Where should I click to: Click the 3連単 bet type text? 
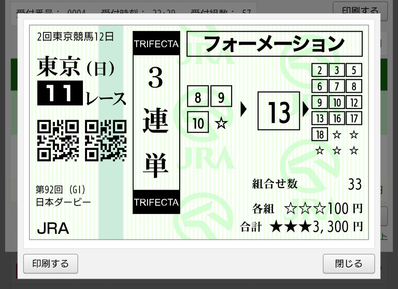[156, 123]
